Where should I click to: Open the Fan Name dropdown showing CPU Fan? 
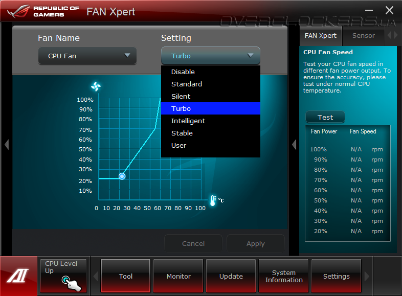(87, 56)
